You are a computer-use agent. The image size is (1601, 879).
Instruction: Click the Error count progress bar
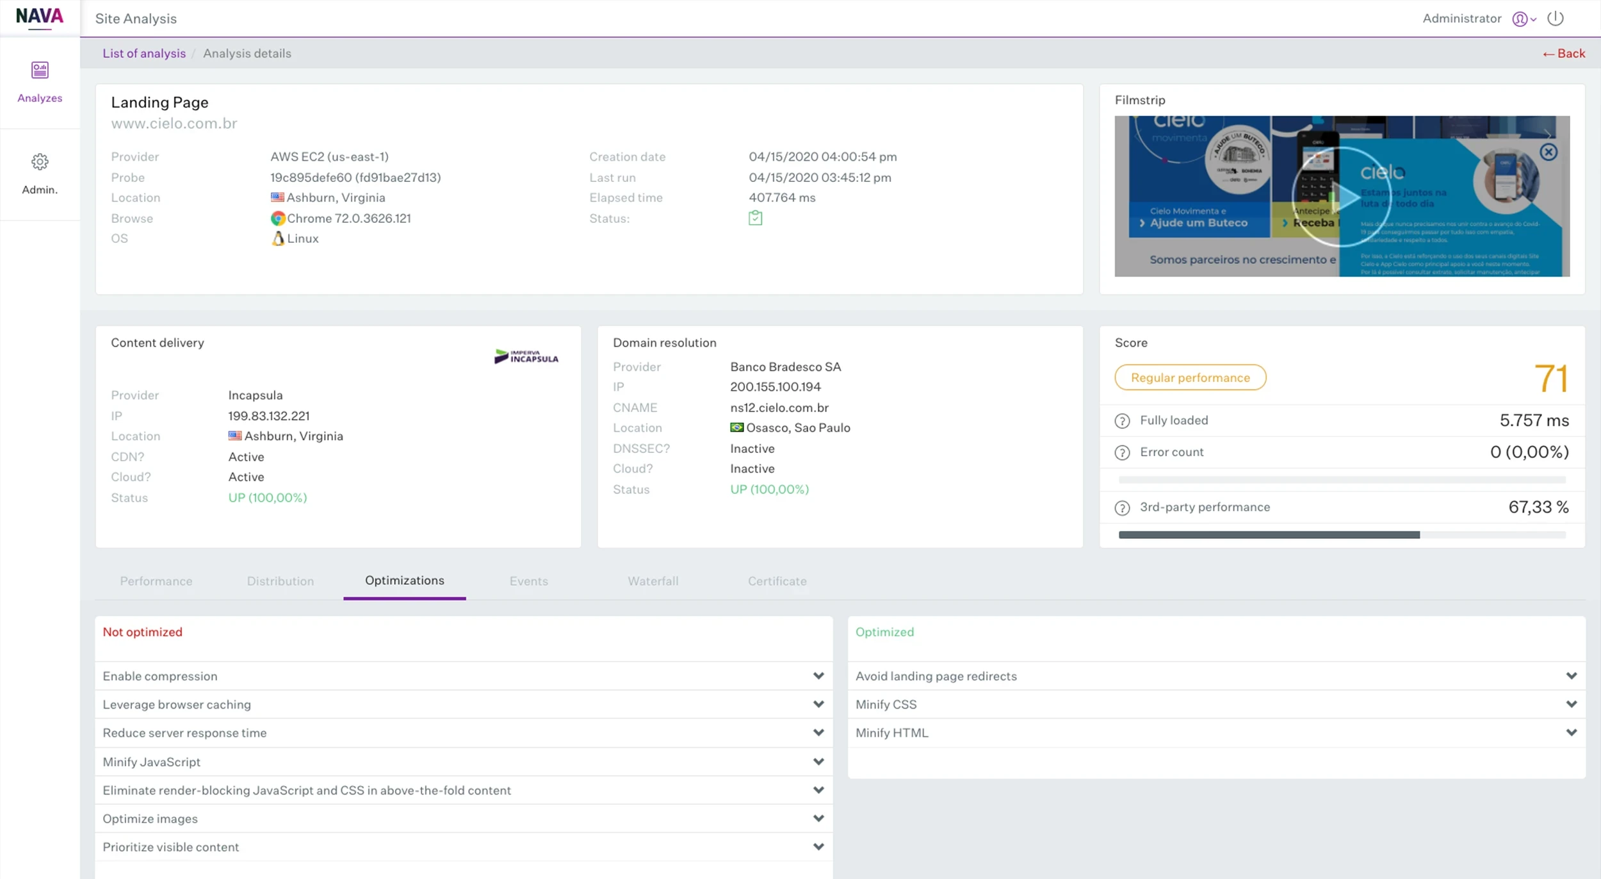(1342, 480)
